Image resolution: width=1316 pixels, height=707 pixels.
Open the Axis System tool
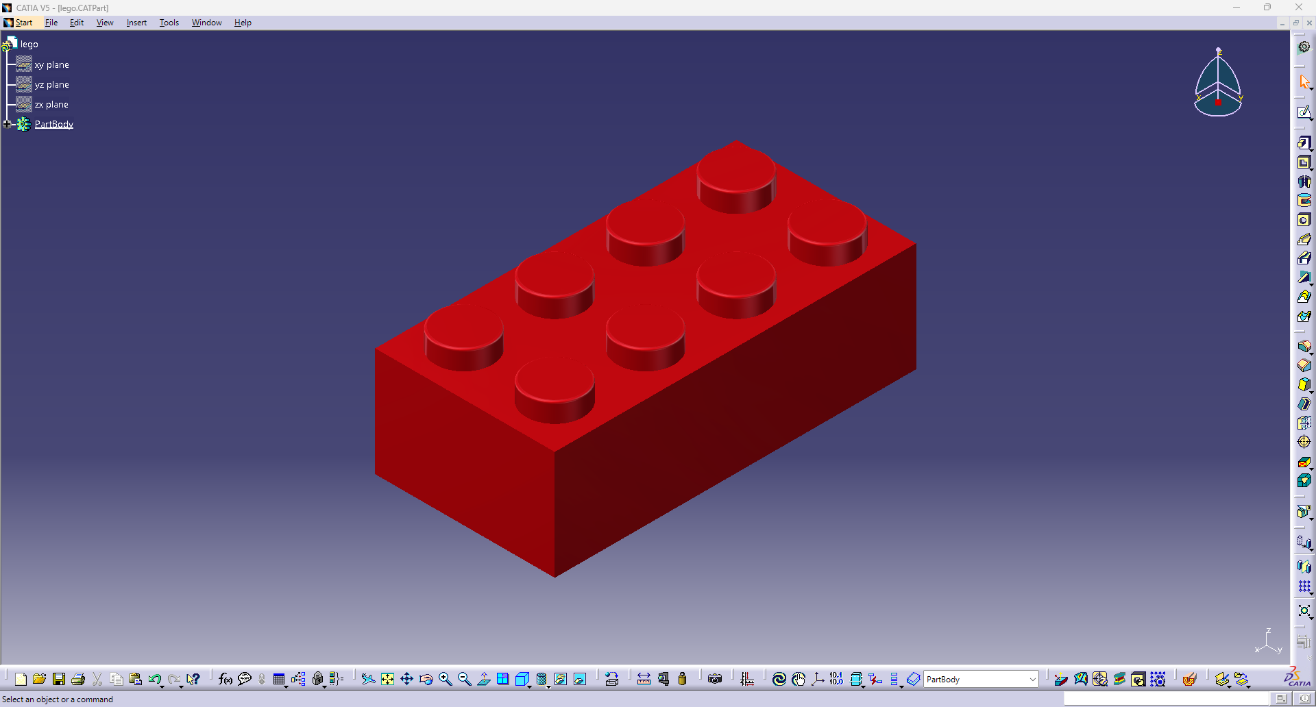coord(818,679)
